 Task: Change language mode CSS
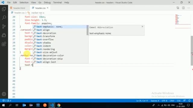(x=179, y=101)
